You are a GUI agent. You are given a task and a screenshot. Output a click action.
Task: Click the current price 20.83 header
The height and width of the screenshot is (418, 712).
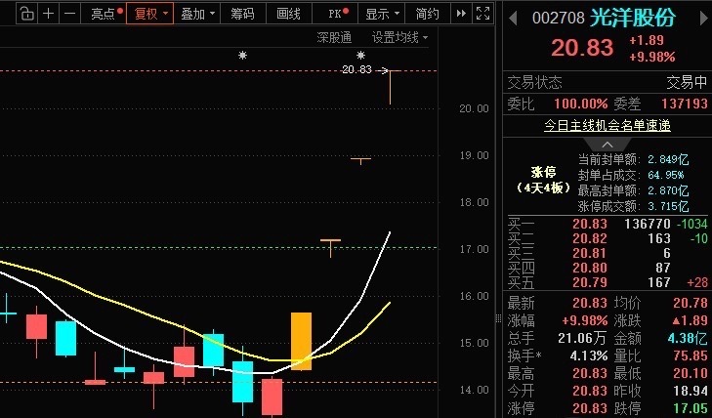pos(582,48)
